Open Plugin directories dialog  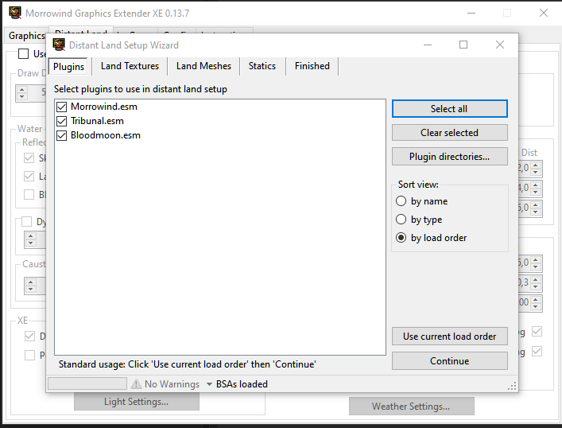pos(449,157)
